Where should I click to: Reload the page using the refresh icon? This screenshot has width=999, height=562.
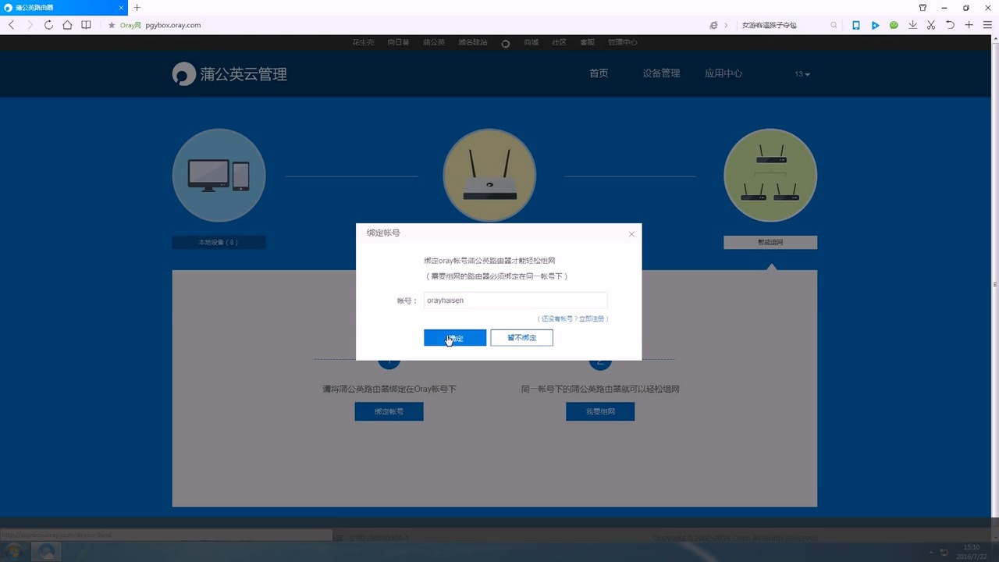click(48, 25)
